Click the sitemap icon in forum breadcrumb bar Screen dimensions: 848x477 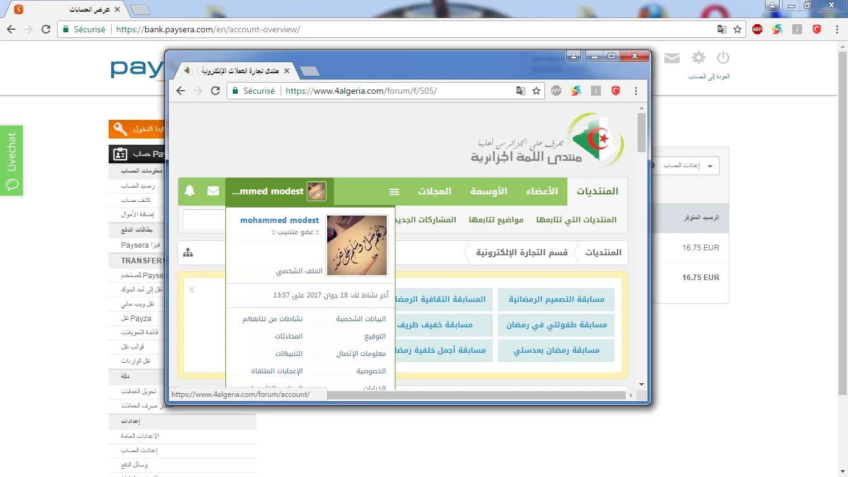(x=188, y=252)
